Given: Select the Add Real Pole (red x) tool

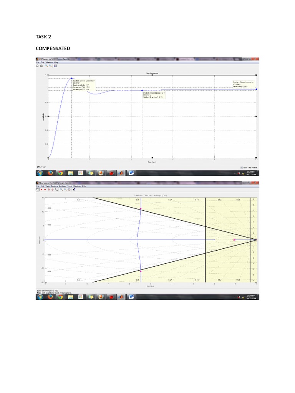Looking at the screenshot, I should pos(41,190).
